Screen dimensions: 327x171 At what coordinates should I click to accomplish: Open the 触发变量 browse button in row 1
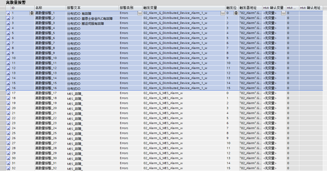[x=223, y=13]
